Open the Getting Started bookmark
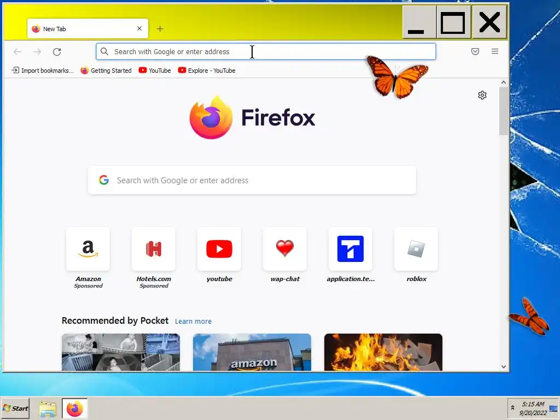Screen dimensions: 560x420 [106, 71]
